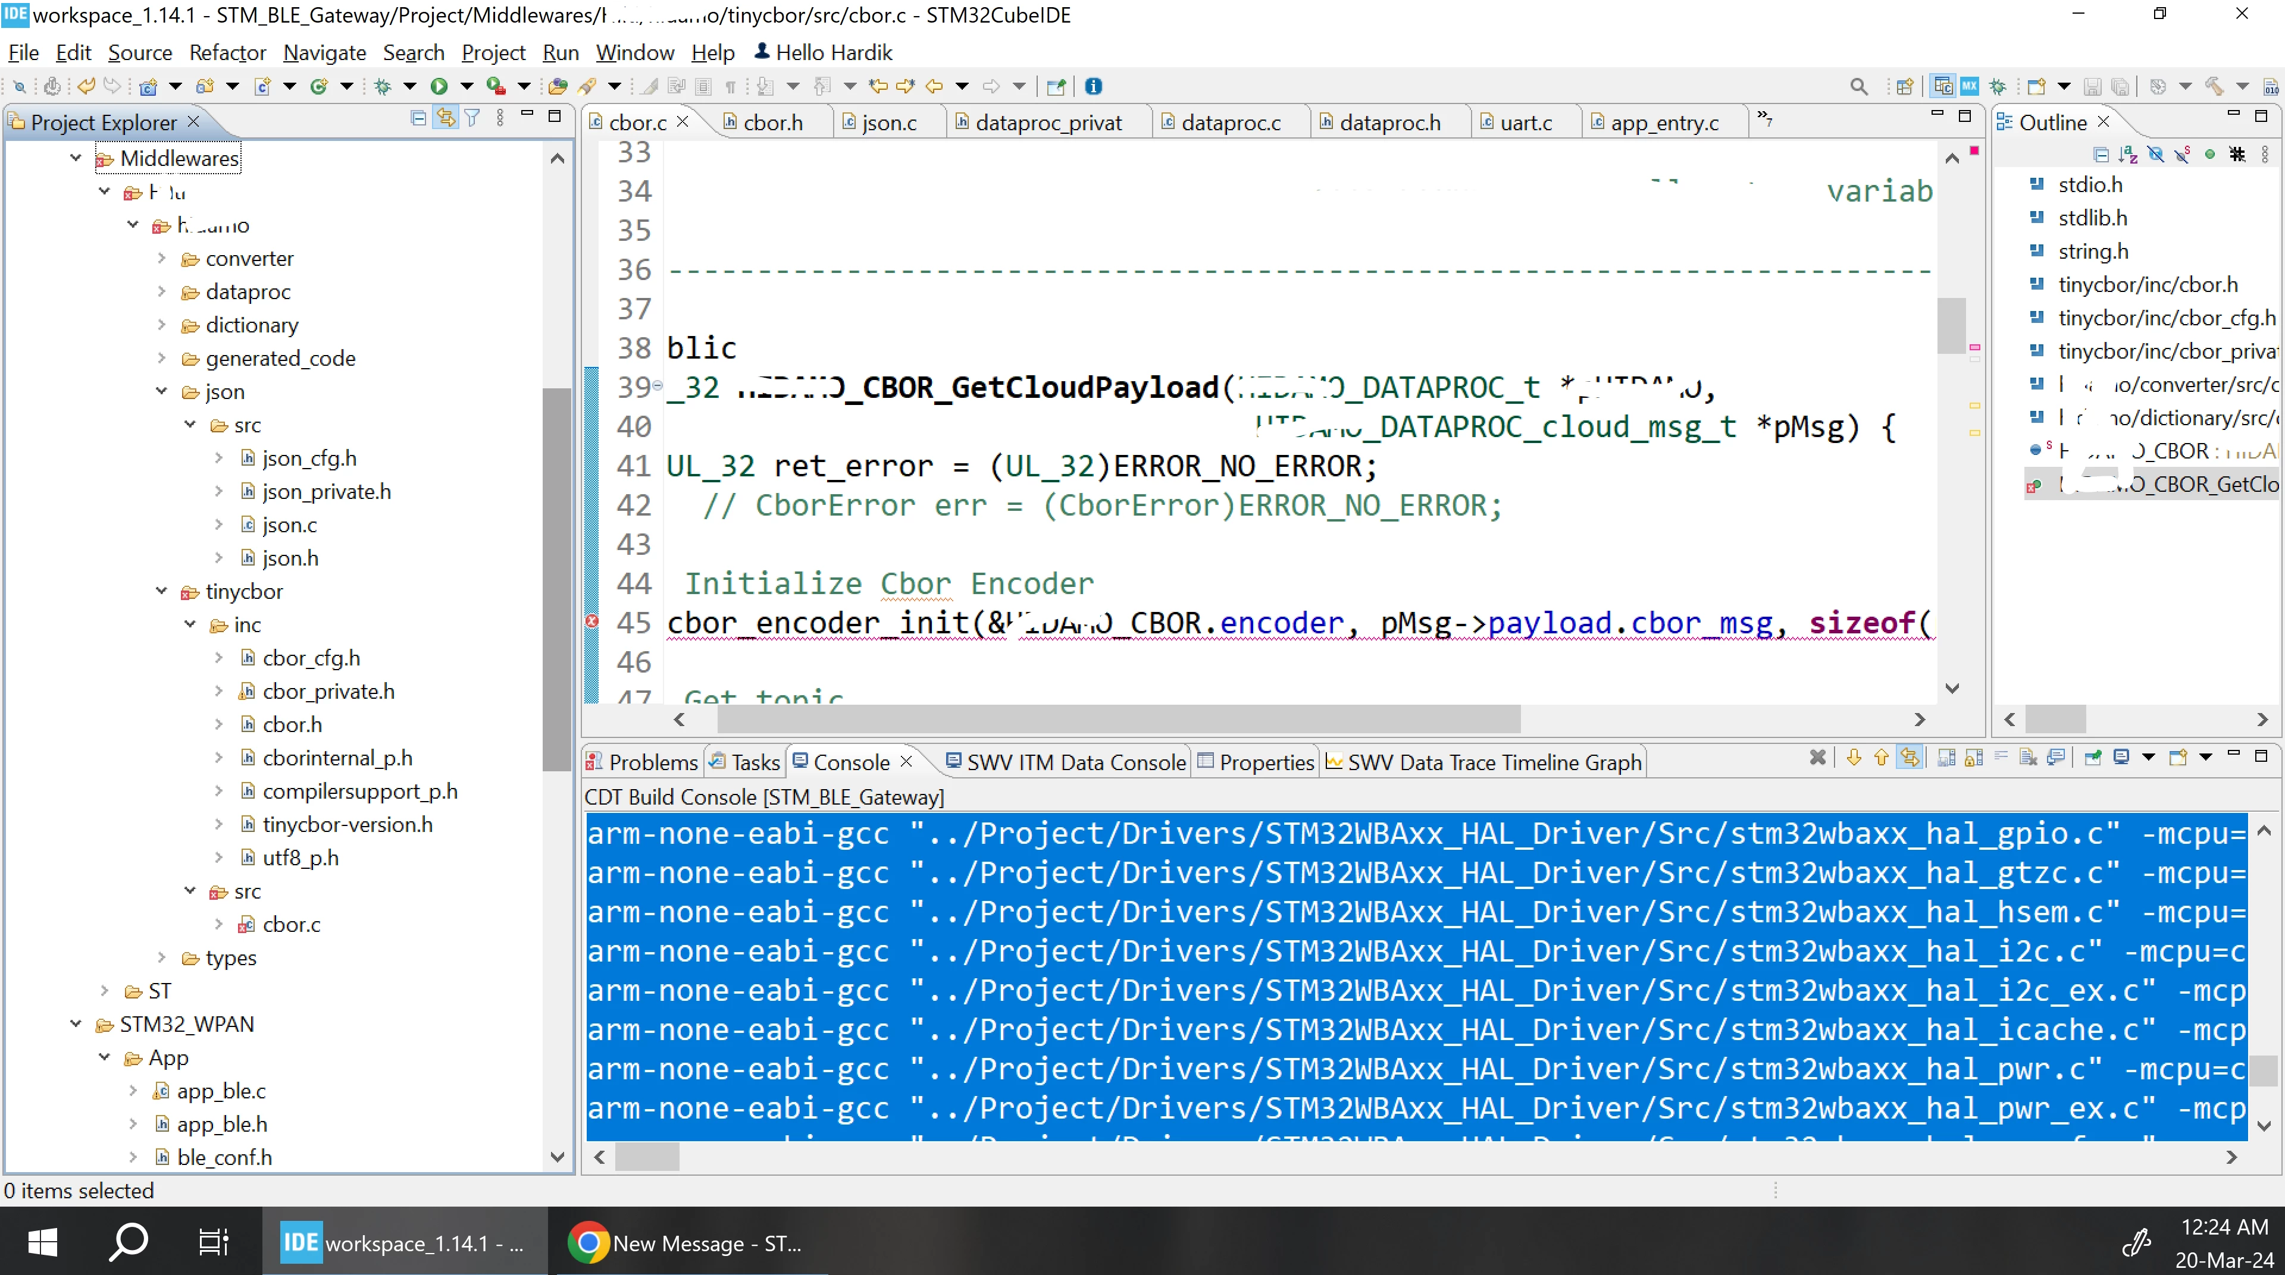Toggle Hide Static Members in Outline
Viewport: 2285px width, 1275px height.
pyautogui.click(x=2183, y=154)
